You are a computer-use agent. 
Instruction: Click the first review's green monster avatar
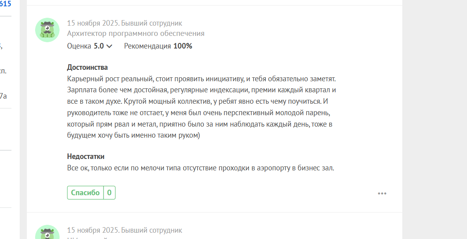(x=47, y=30)
